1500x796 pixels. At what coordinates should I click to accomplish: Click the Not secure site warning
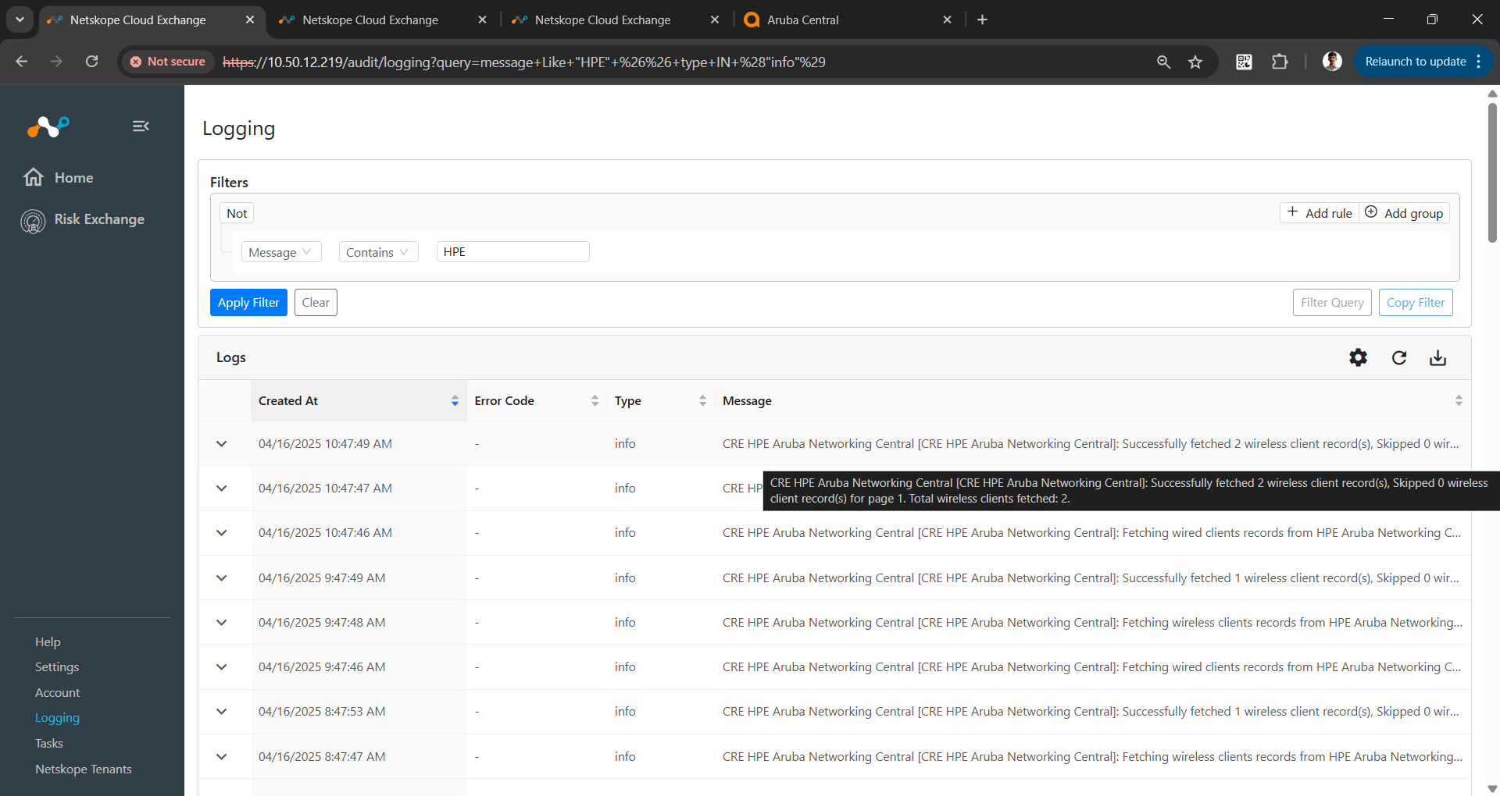tap(168, 62)
